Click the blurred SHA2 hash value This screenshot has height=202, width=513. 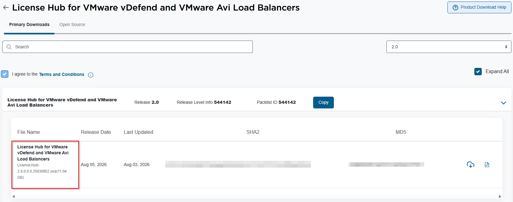pos(238,164)
